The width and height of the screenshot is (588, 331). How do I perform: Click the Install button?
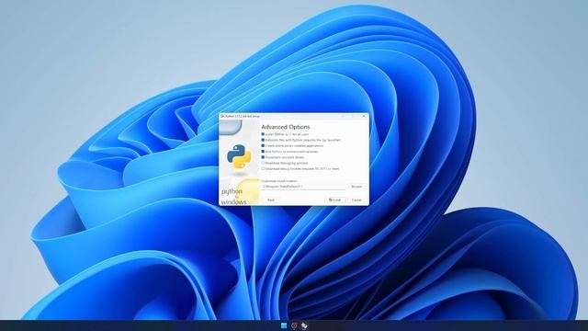tap(334, 200)
